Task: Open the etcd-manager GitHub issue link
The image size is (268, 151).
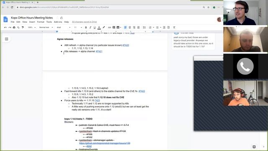Action: (105, 143)
